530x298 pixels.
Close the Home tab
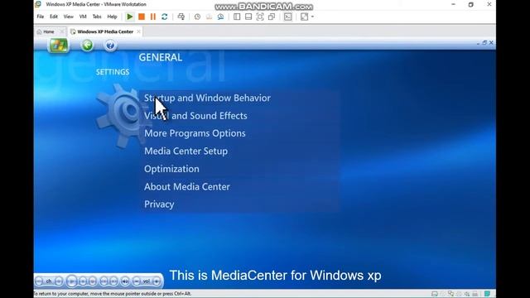tap(62, 31)
